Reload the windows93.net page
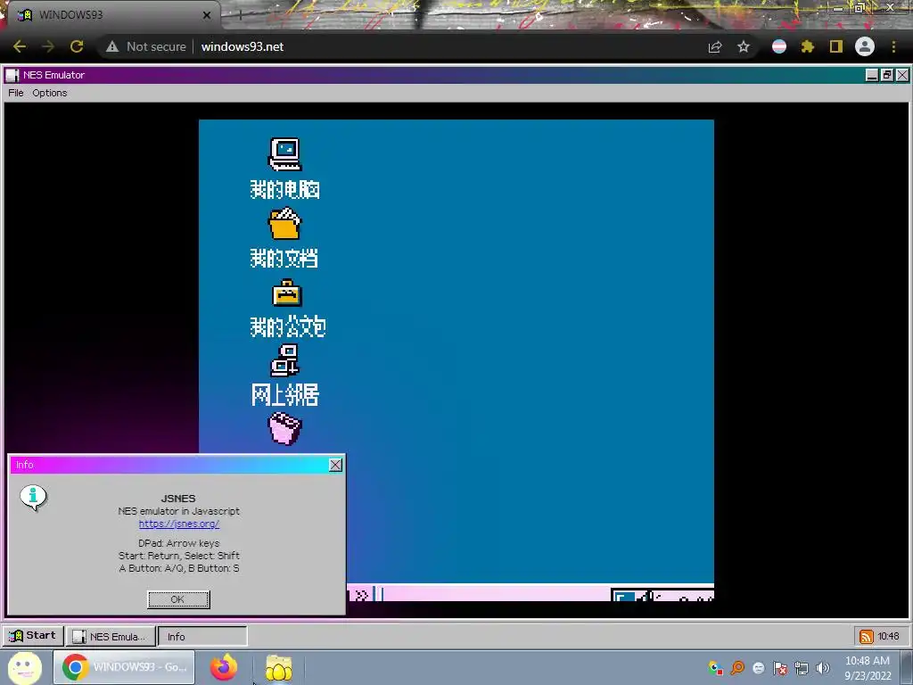The height and width of the screenshot is (685, 913). (x=77, y=46)
